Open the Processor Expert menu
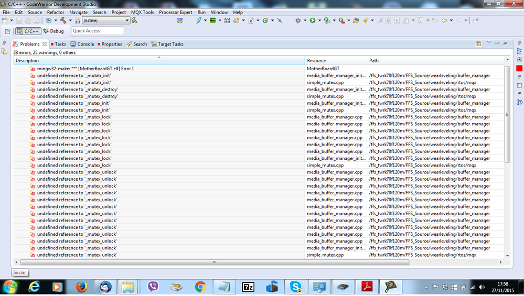 pyautogui.click(x=175, y=13)
